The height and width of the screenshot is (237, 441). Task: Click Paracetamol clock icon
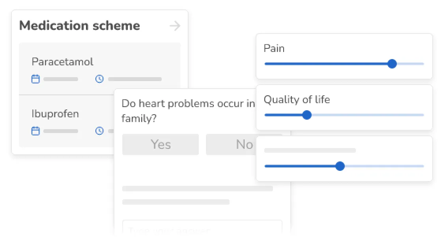click(99, 79)
